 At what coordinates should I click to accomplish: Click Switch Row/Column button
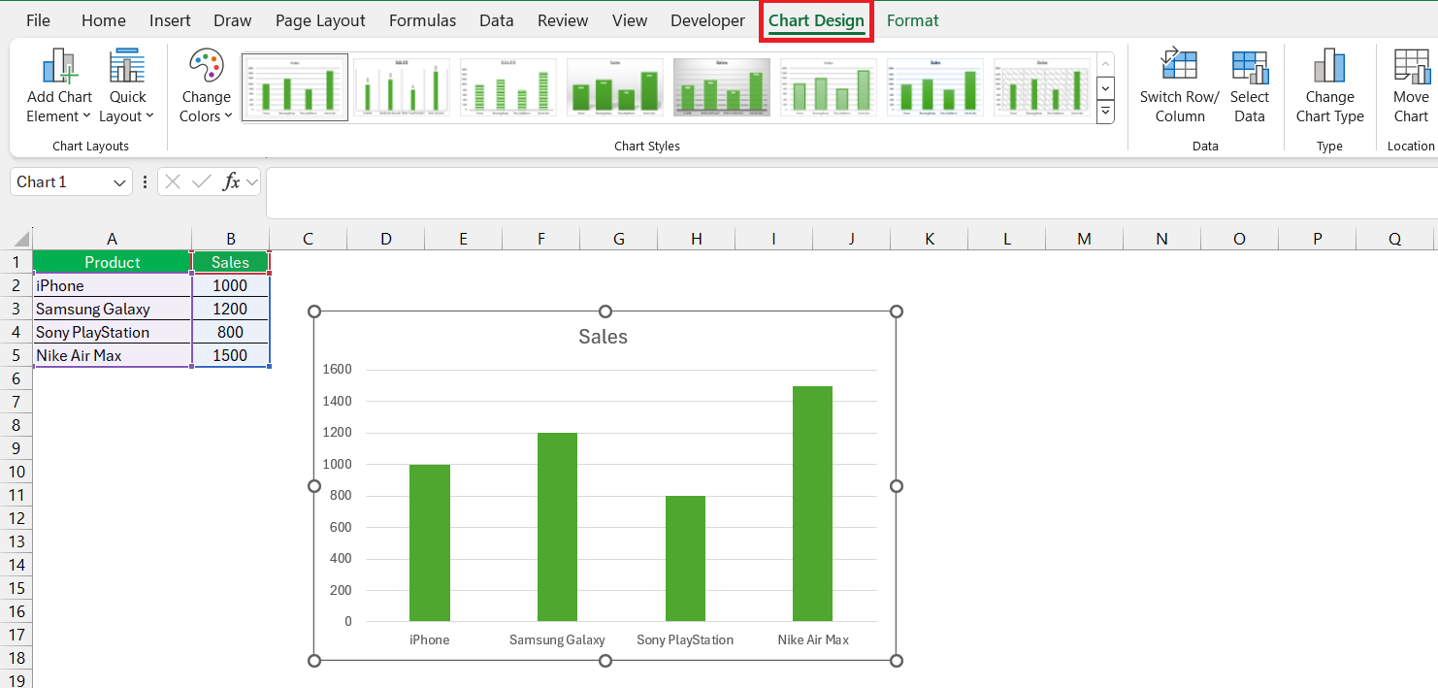(x=1179, y=87)
